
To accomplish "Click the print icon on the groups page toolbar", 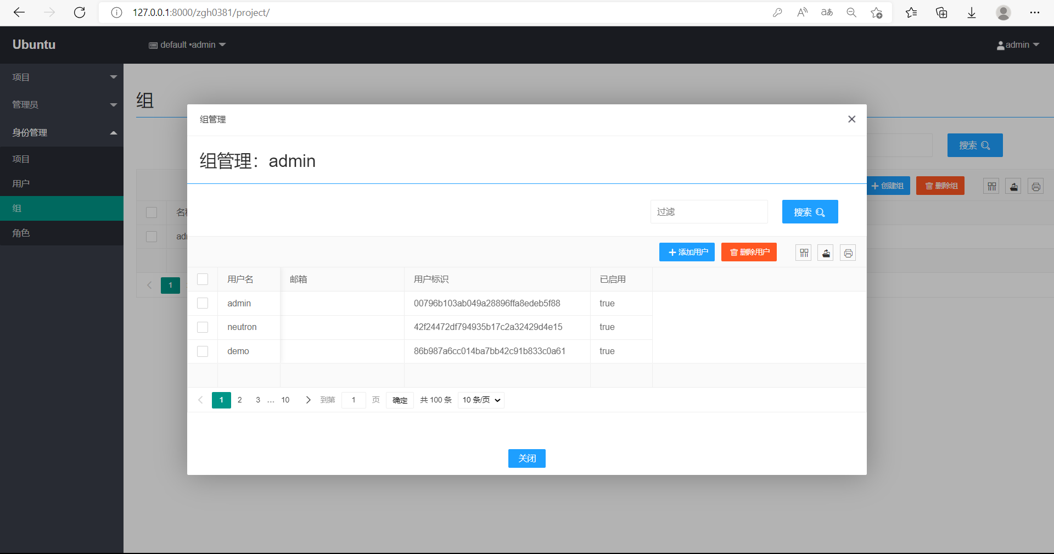I will point(1036,186).
